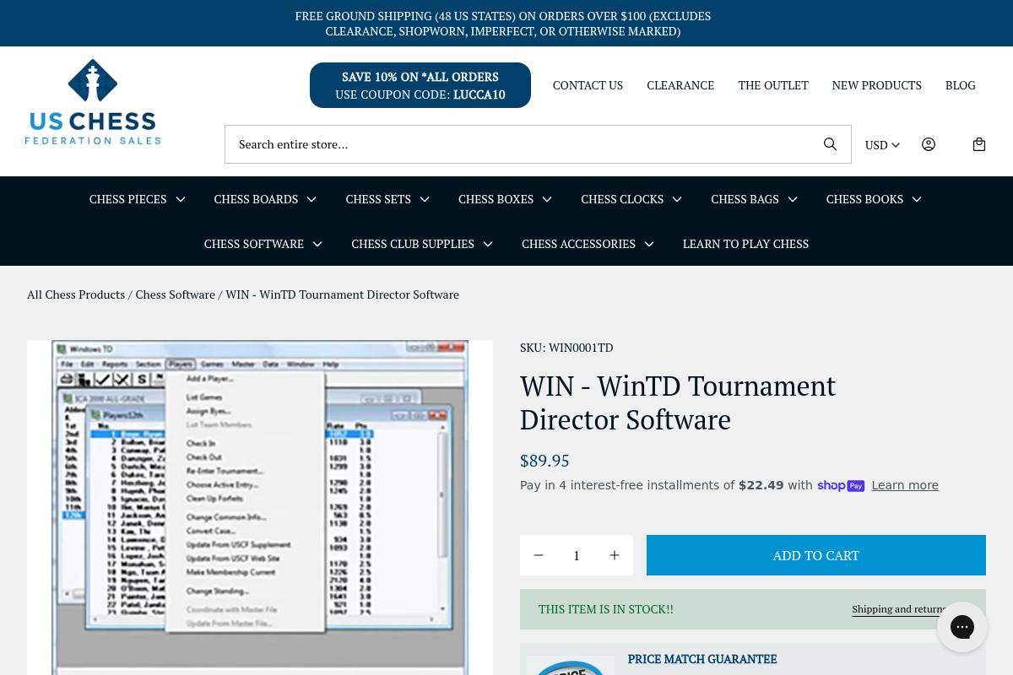Open the Chess Pieces menu
The width and height of the screenshot is (1013, 675).
[128, 199]
